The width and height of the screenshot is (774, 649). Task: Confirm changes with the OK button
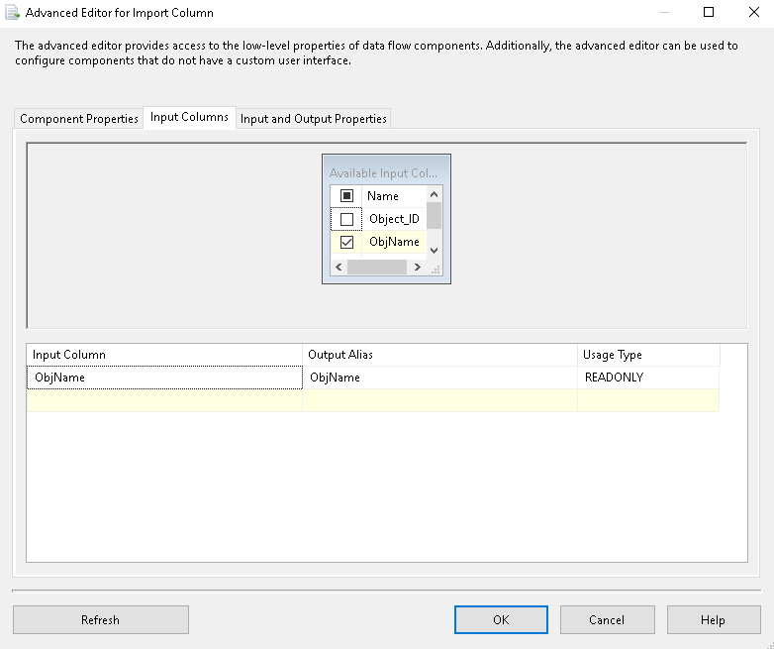(x=501, y=620)
